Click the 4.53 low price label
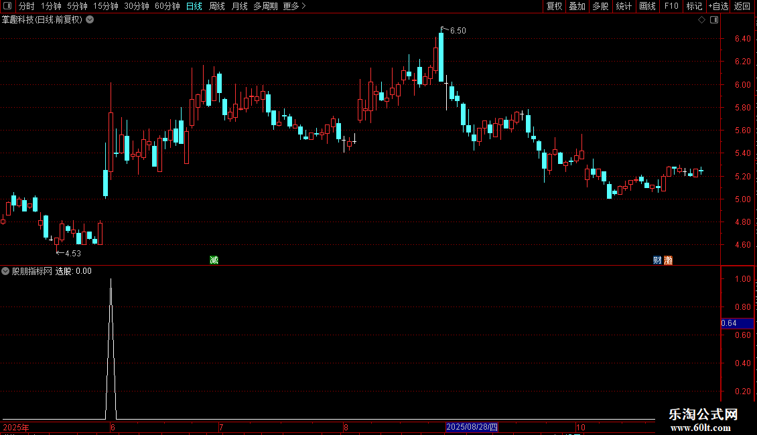757x435 pixels. pyautogui.click(x=73, y=253)
